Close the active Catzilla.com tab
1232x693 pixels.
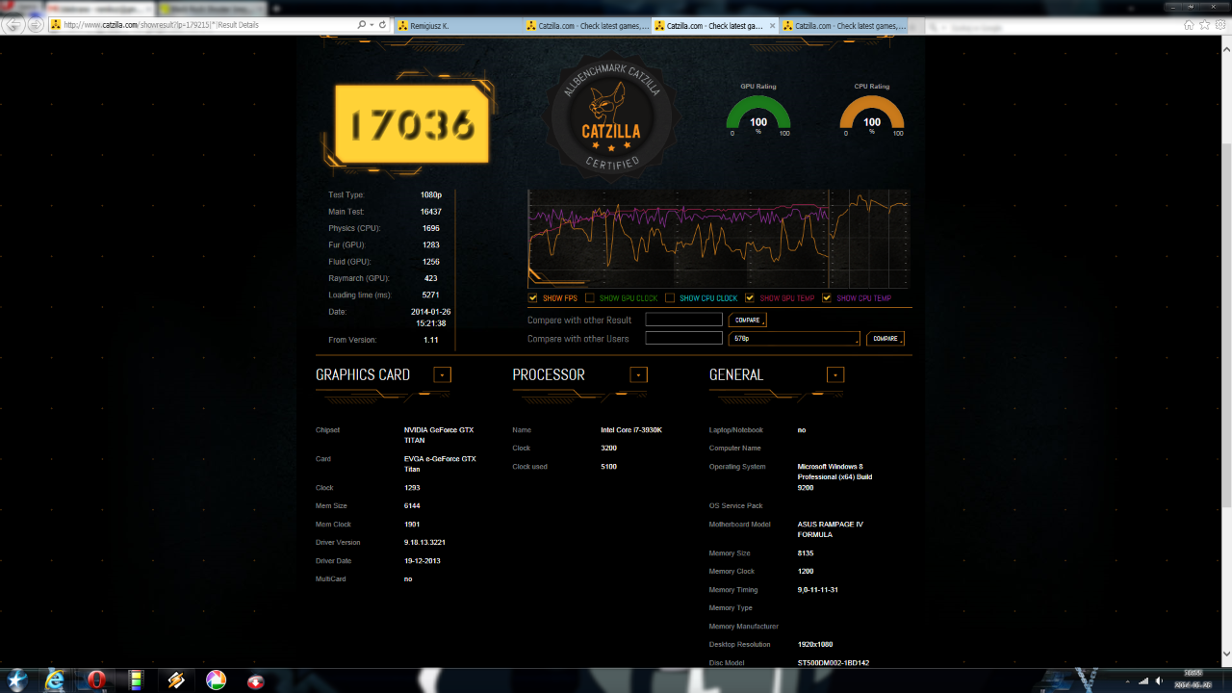click(771, 25)
